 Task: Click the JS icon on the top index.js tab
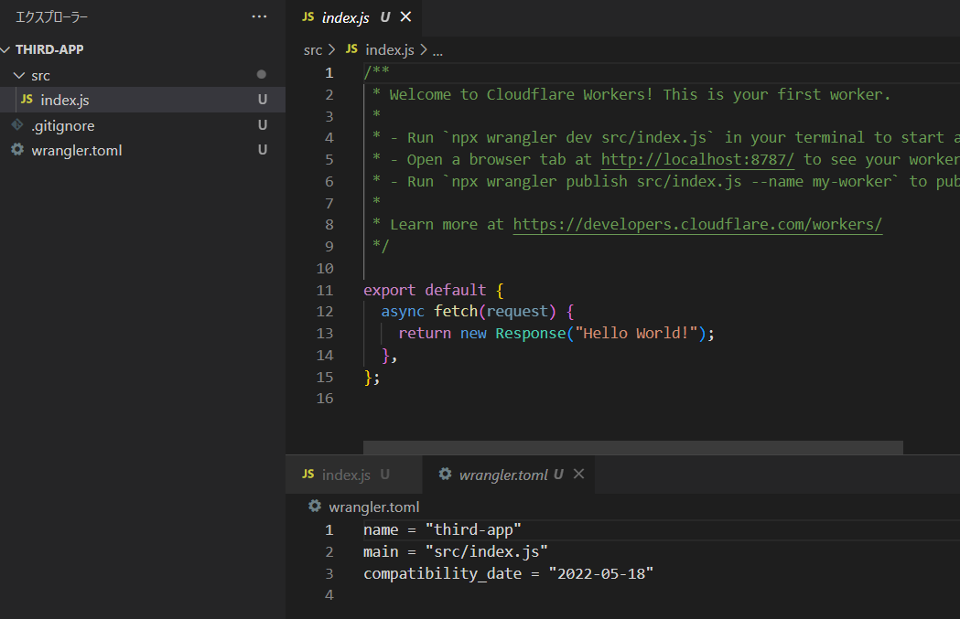pyautogui.click(x=308, y=17)
